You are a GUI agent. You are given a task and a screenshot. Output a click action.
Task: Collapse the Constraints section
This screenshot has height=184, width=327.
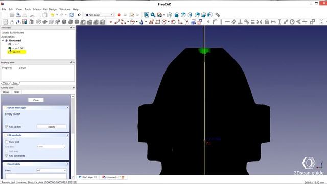pyautogui.click(x=67, y=164)
